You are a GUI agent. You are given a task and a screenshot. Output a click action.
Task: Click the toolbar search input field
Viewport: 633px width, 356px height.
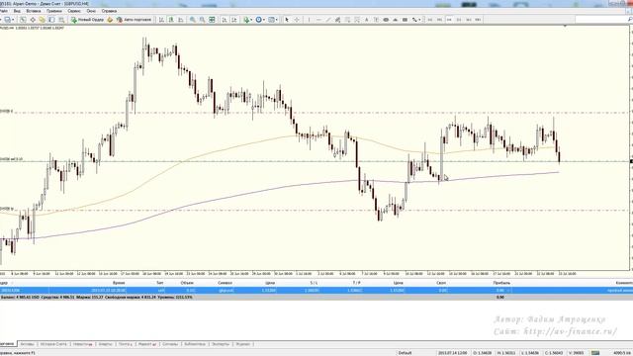click(x=600, y=20)
